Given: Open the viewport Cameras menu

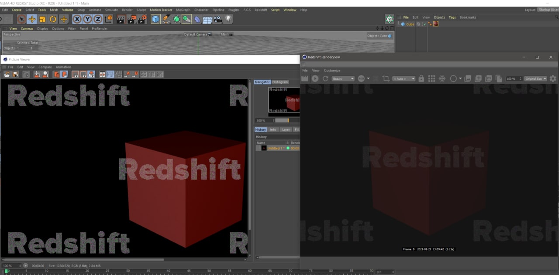Looking at the screenshot, I should pos(27,29).
